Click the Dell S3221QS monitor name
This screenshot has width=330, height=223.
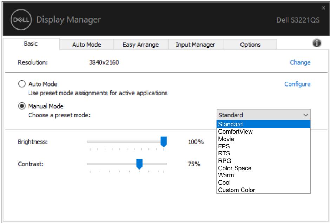298,20
